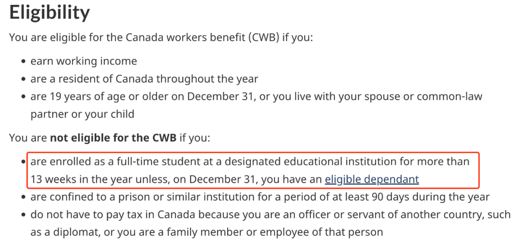
Task: Click the 'You are eligible for the Canada workers benefit' sentence
Action: click(x=161, y=37)
